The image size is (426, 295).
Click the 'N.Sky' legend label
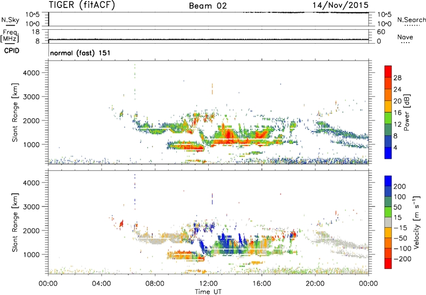click(10, 20)
